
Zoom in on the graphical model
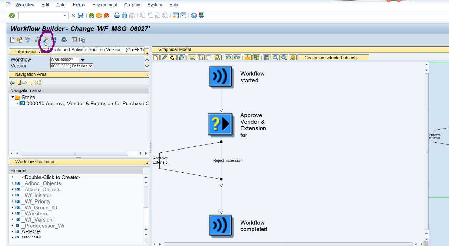pyautogui.click(x=275, y=57)
